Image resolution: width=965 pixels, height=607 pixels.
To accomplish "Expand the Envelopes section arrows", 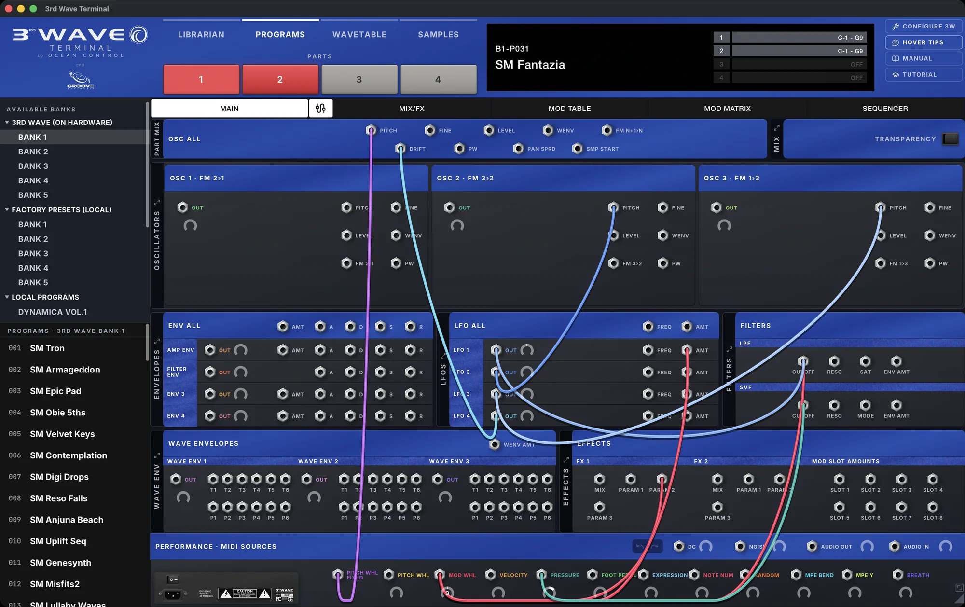I will point(157,341).
